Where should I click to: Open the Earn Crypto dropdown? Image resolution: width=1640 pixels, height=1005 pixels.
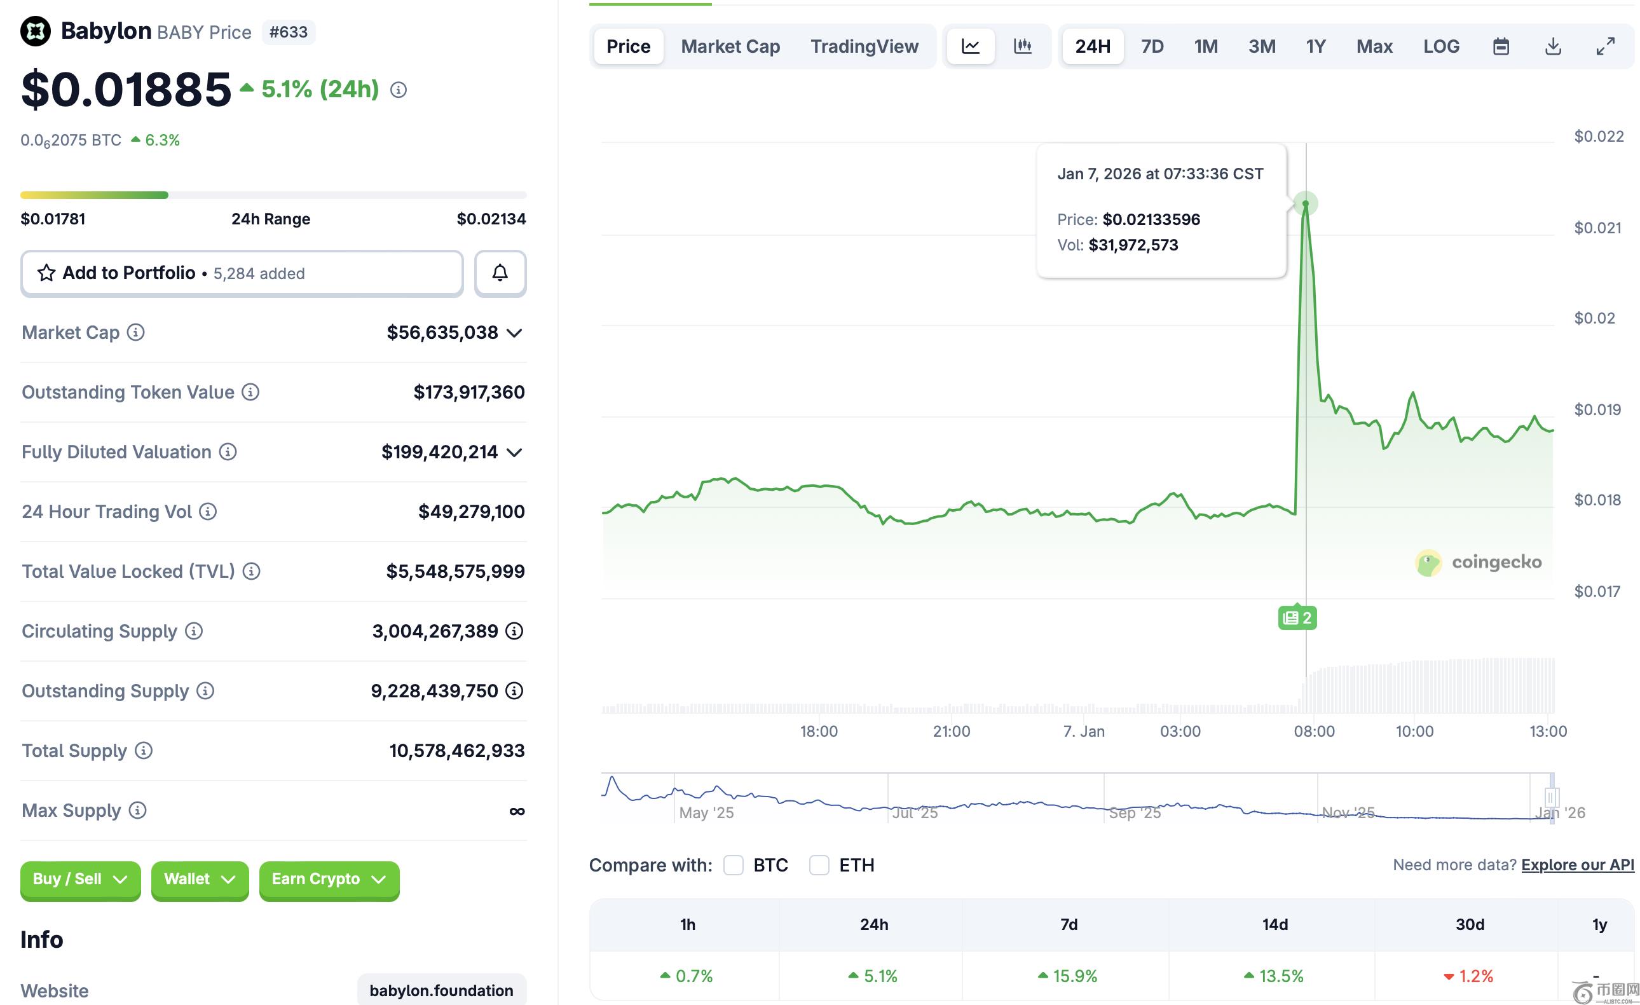tap(329, 879)
